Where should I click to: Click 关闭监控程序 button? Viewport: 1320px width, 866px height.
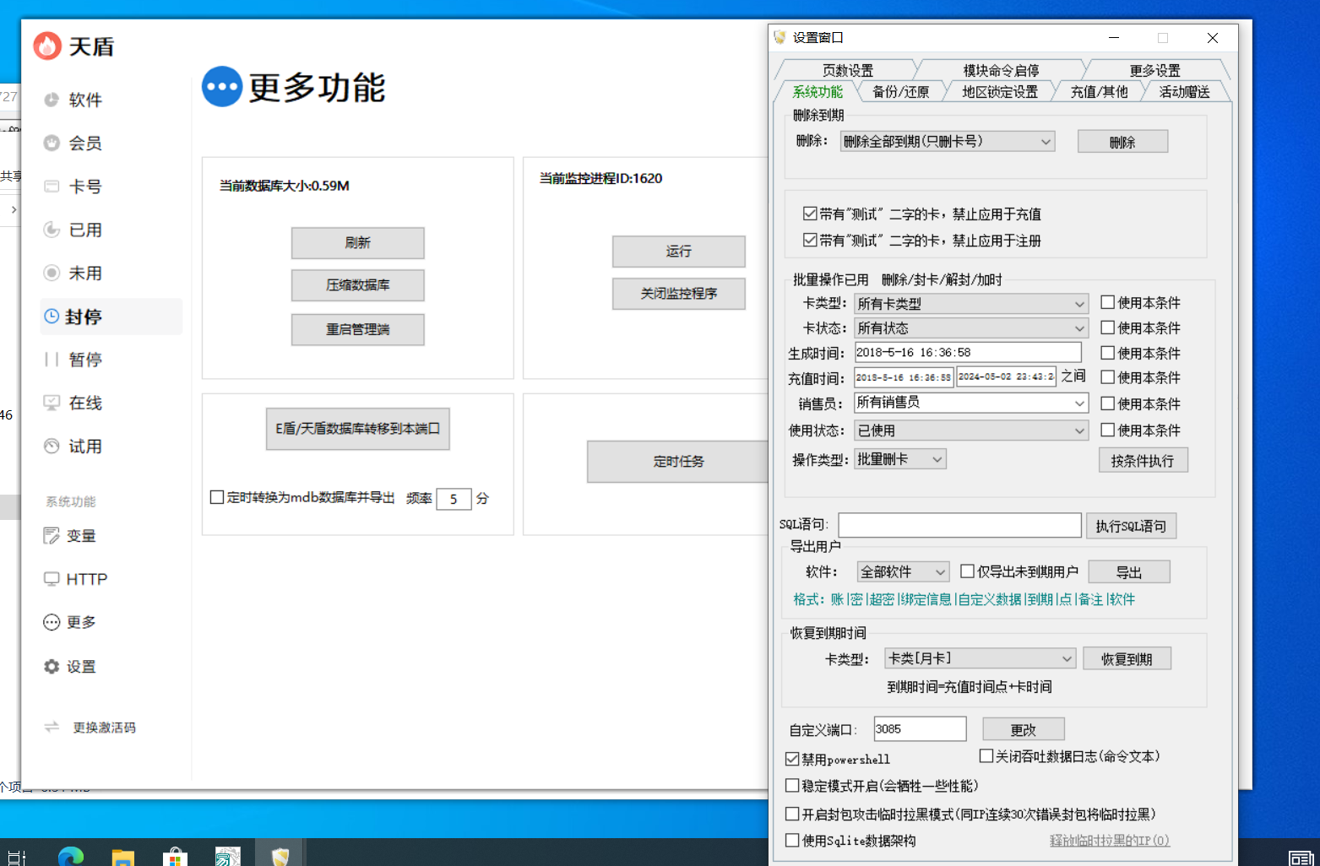click(679, 294)
